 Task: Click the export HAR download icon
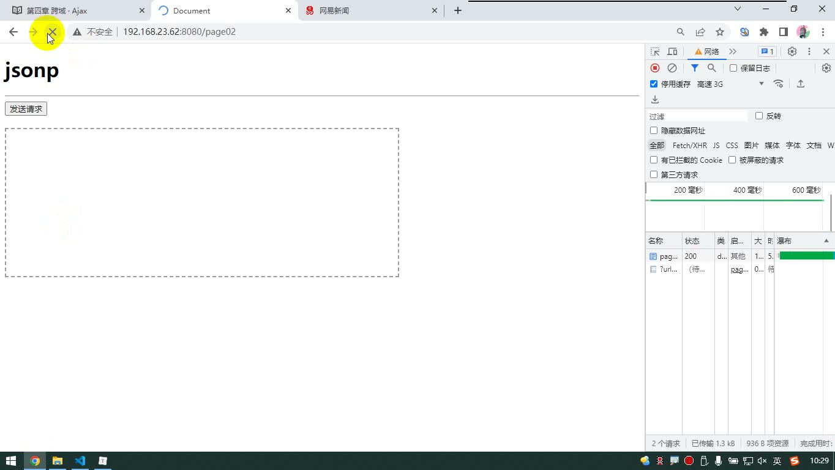point(655,99)
